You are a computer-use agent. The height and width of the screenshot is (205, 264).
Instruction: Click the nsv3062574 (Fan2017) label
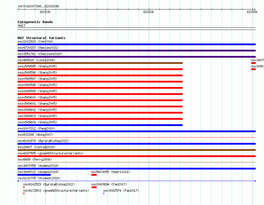[121, 191]
